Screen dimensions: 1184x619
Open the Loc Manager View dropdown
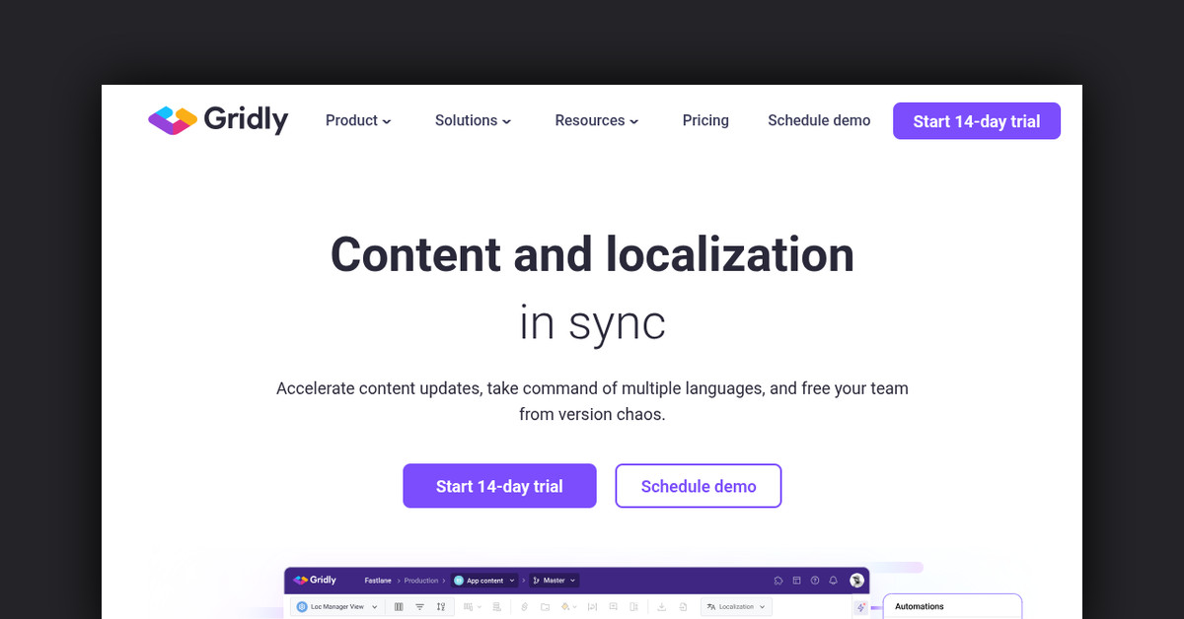click(x=336, y=607)
